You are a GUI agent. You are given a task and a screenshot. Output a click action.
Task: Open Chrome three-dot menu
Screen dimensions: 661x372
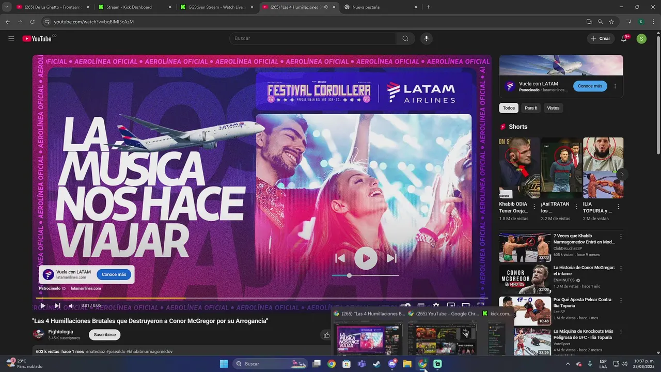click(x=653, y=22)
